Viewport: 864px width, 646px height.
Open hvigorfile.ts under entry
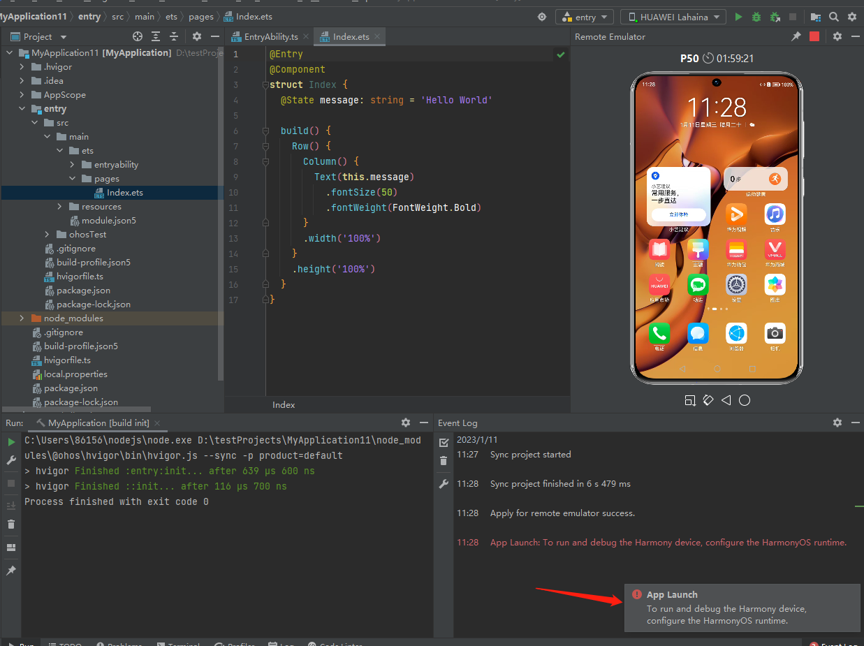coord(80,277)
